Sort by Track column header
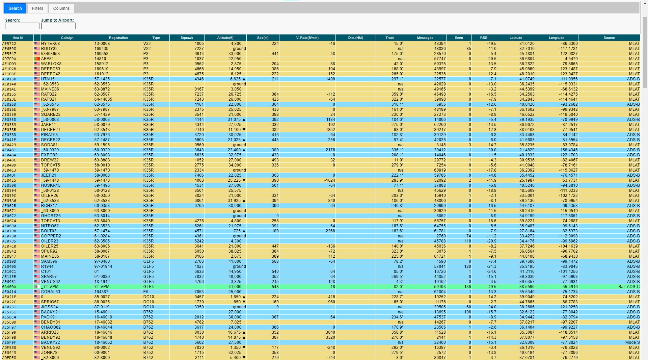 390,38
